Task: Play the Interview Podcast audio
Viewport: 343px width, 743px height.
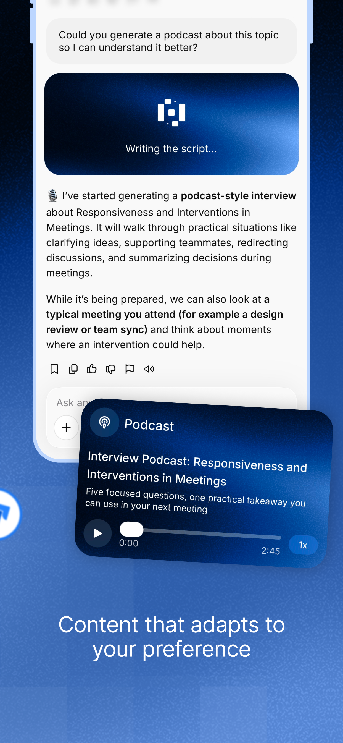Action: [x=98, y=533]
